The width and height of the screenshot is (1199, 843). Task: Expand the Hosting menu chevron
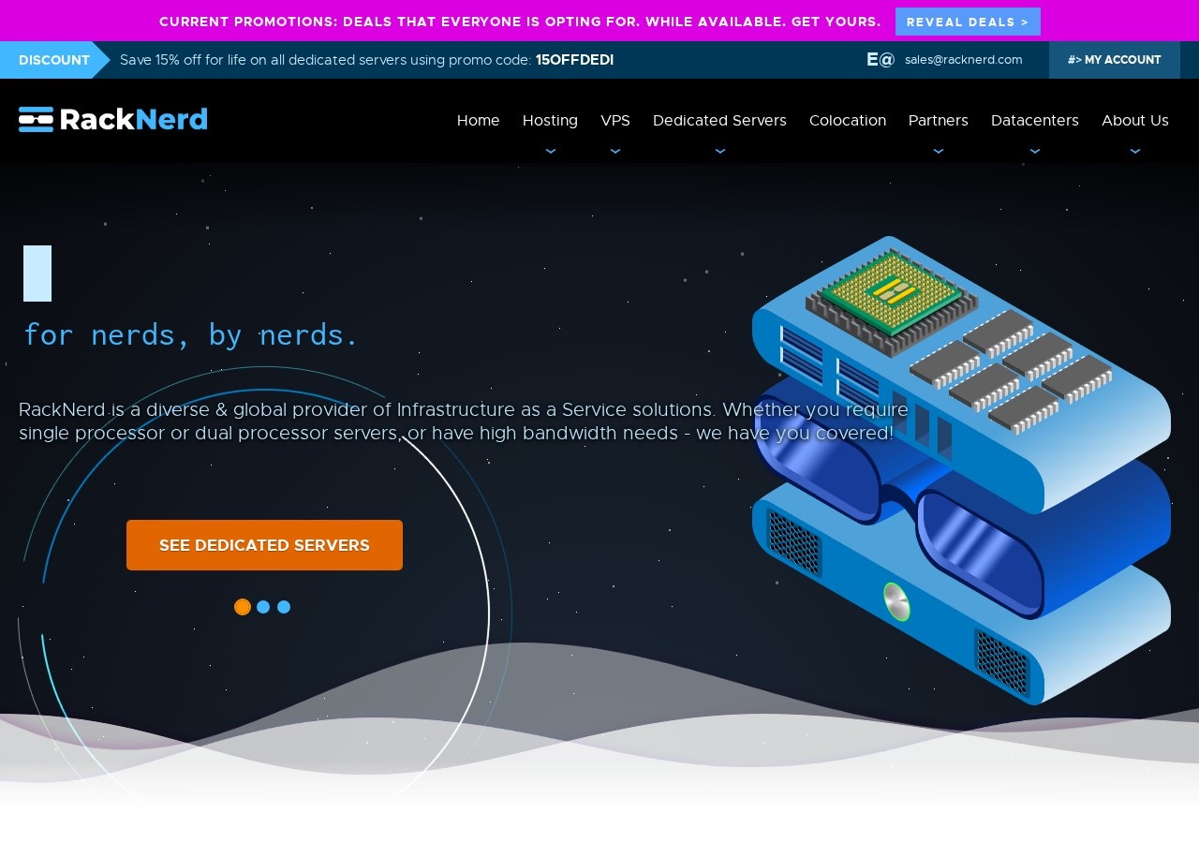click(x=550, y=151)
